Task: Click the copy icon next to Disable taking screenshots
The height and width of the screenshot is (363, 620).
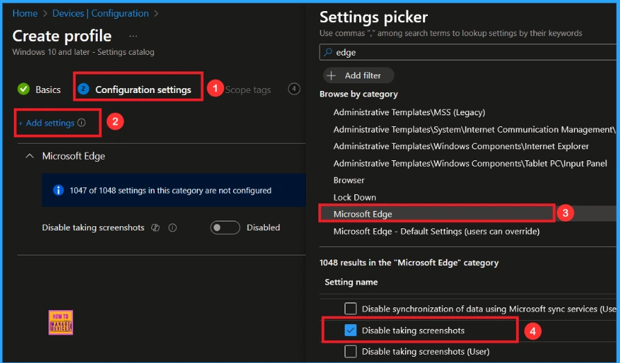Action: click(155, 228)
